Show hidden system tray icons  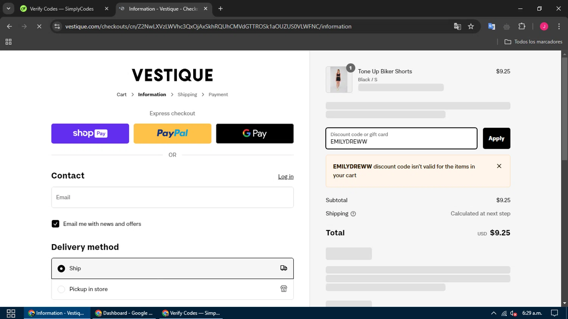(x=493, y=313)
